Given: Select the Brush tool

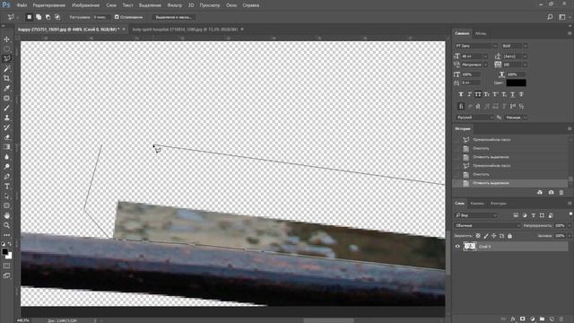Looking at the screenshot, I should pyautogui.click(x=6, y=108).
